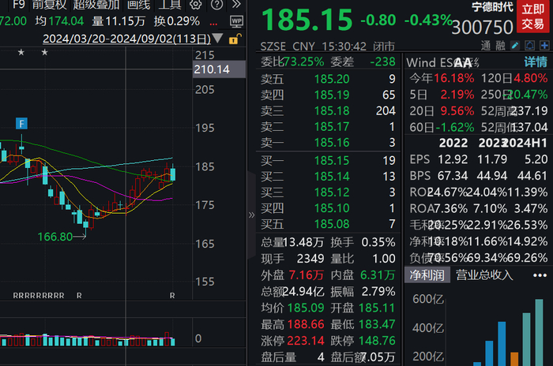This screenshot has height=366, width=553.
Task: Click the 跌停 148.76 value
Action: 377,341
